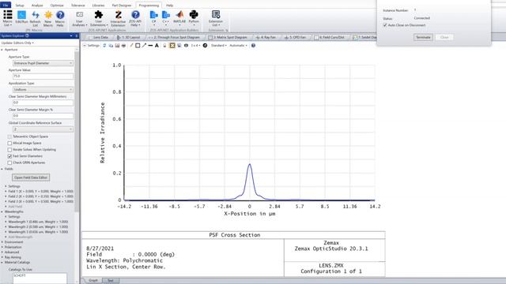Open Aperture Type dropdown
The width and height of the screenshot is (506, 284).
43,63
